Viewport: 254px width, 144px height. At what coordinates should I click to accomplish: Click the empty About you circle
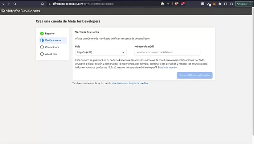click(x=42, y=54)
